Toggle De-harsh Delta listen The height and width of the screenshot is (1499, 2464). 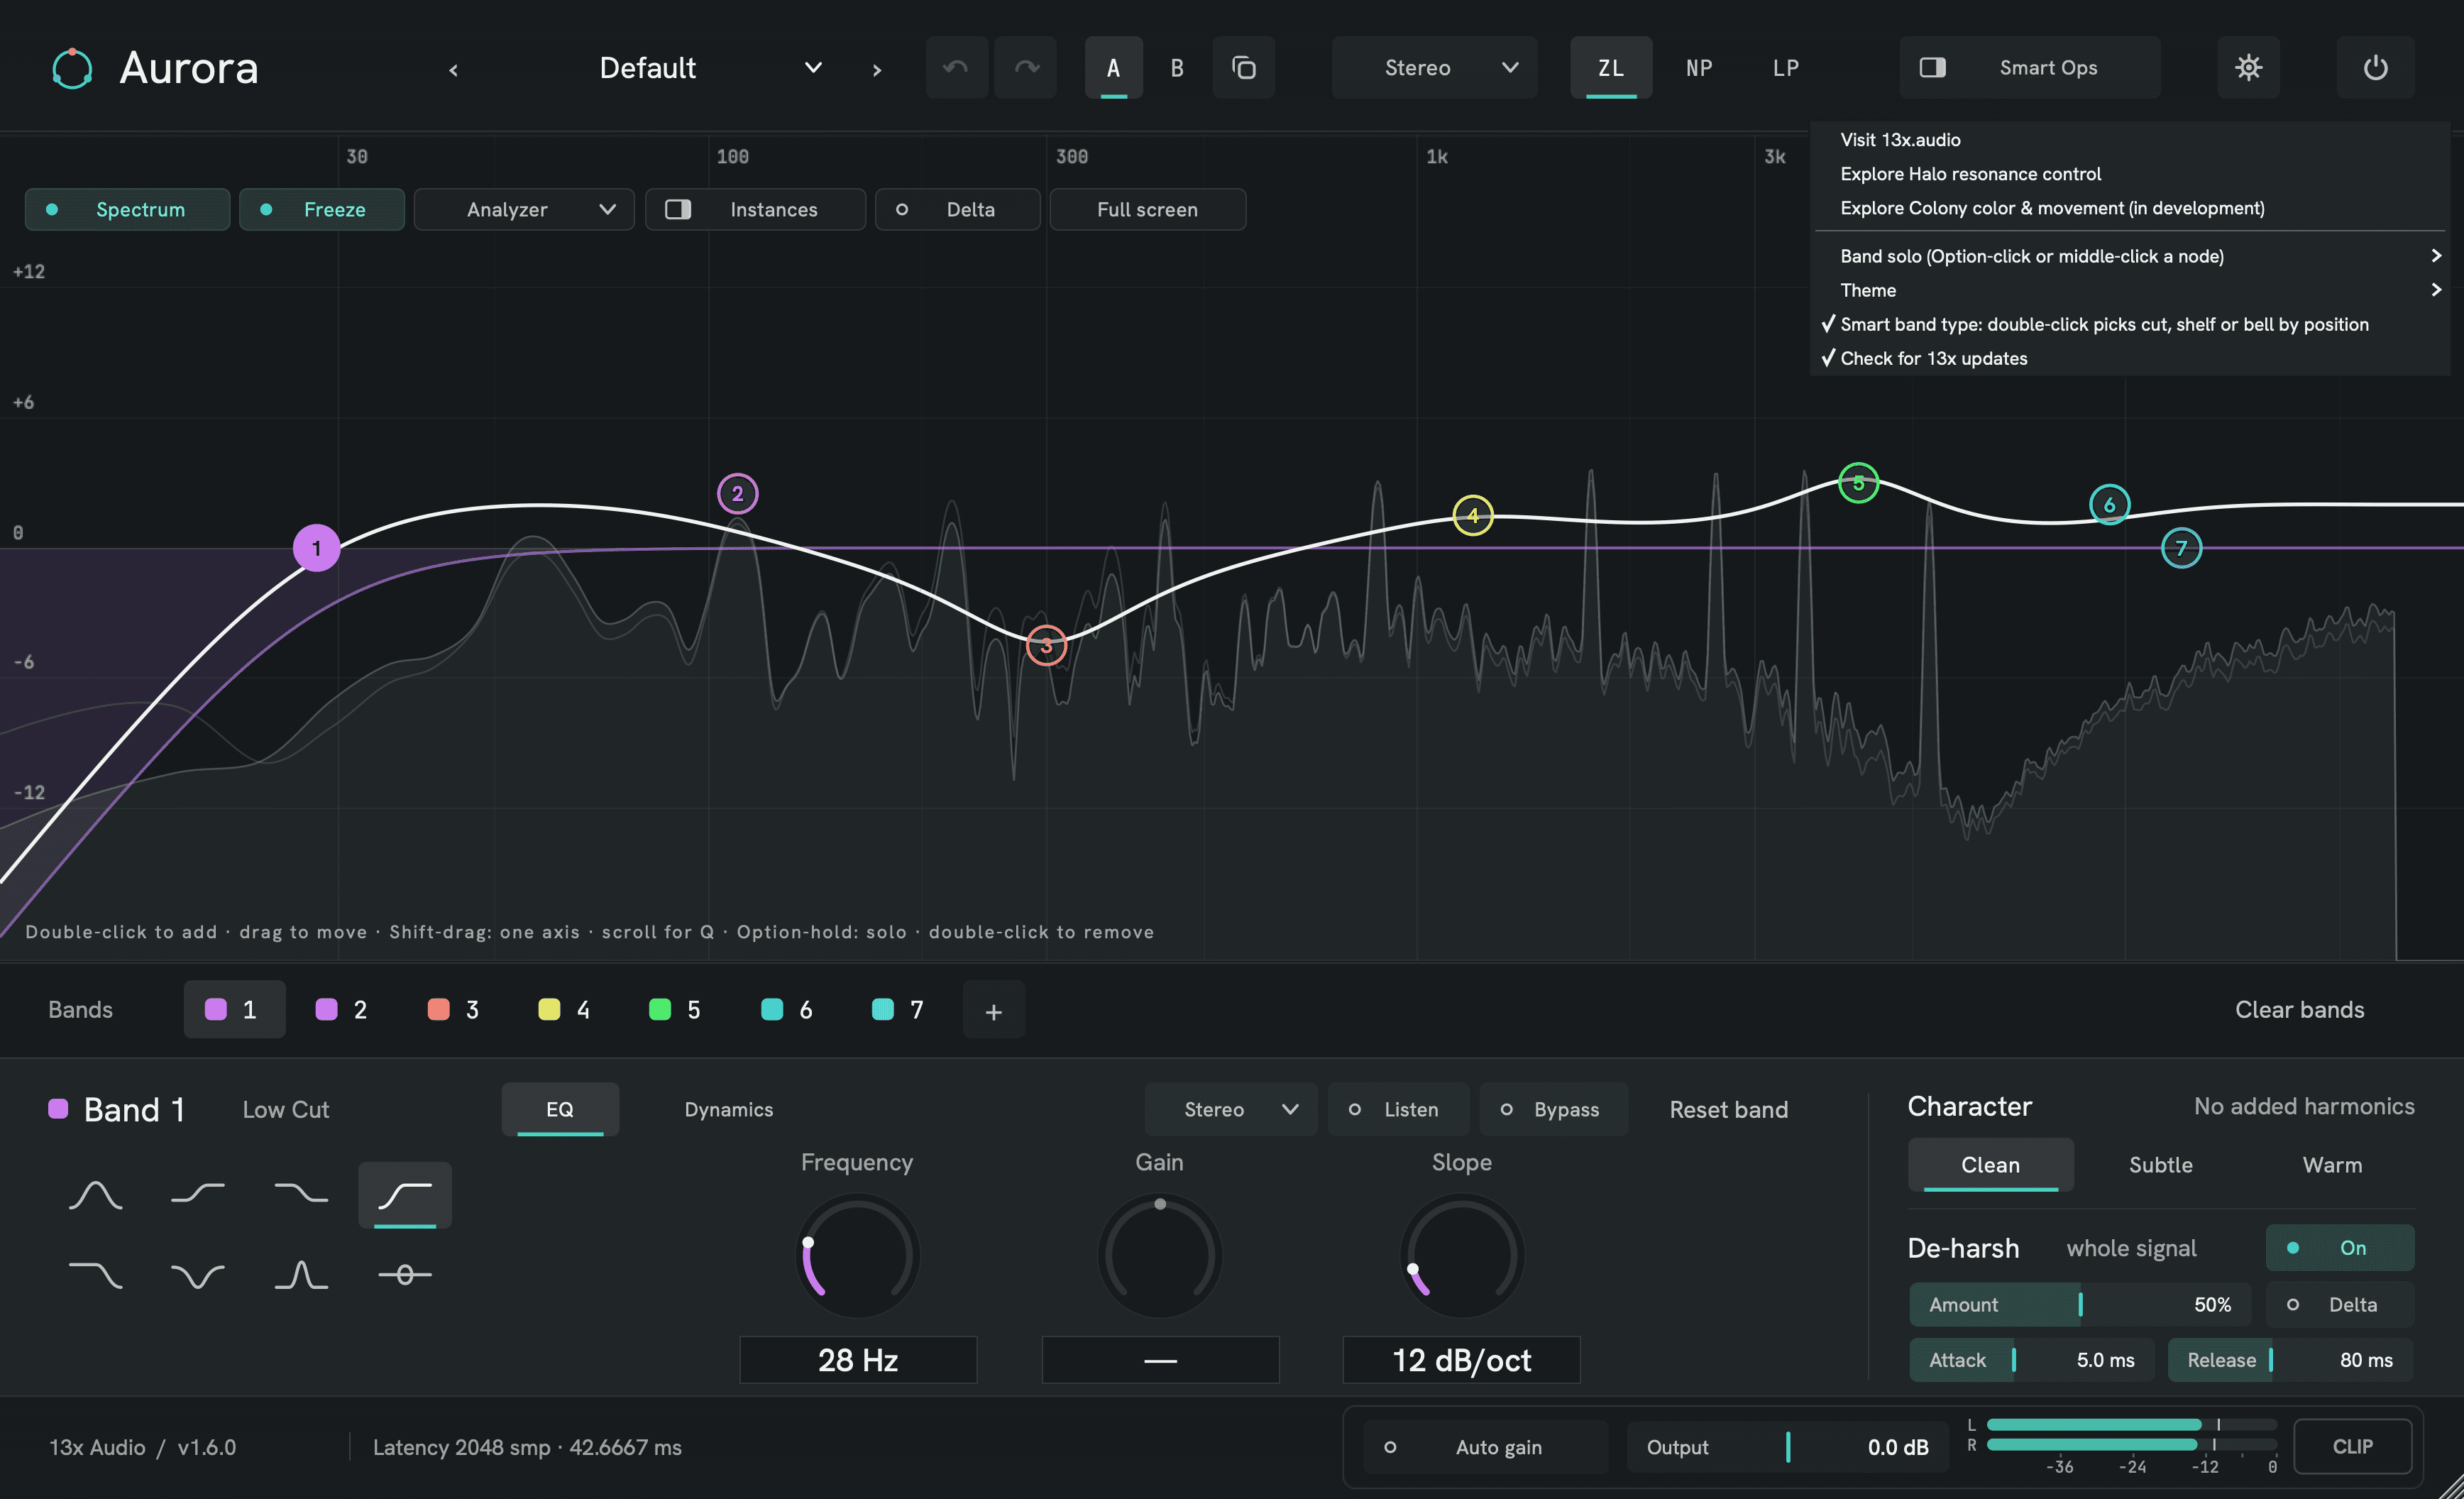coord(2339,1304)
